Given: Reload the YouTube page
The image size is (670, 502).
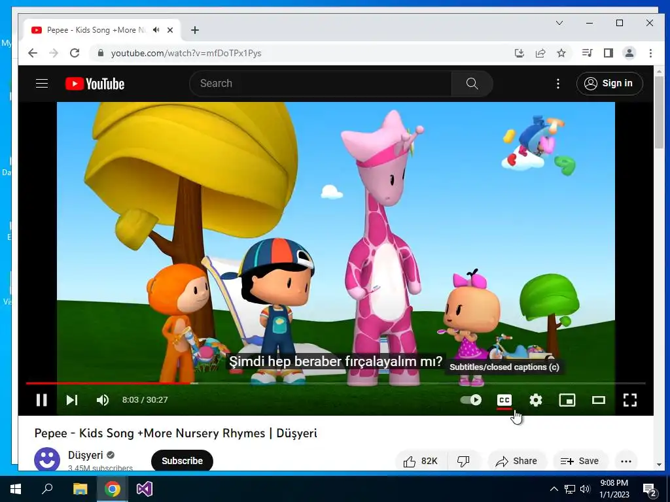Looking at the screenshot, I should click(x=75, y=53).
